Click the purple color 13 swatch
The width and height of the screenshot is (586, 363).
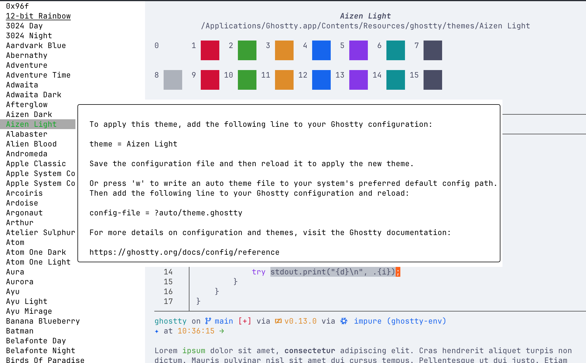[x=358, y=80]
